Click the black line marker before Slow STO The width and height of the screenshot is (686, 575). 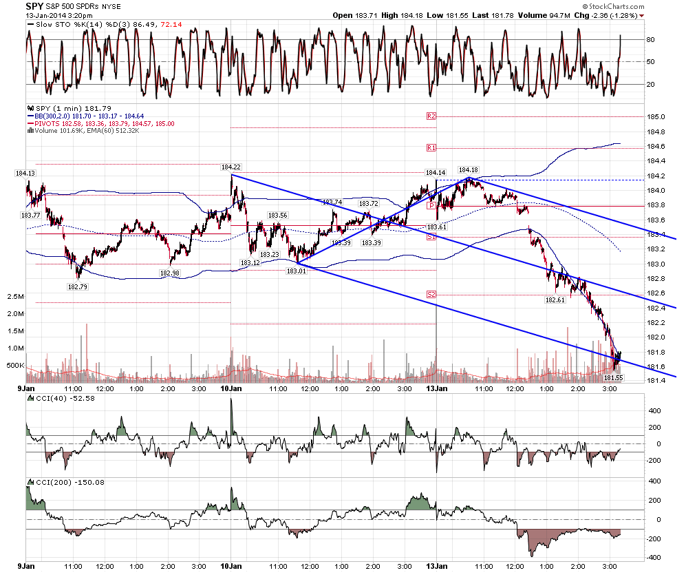tap(30, 25)
